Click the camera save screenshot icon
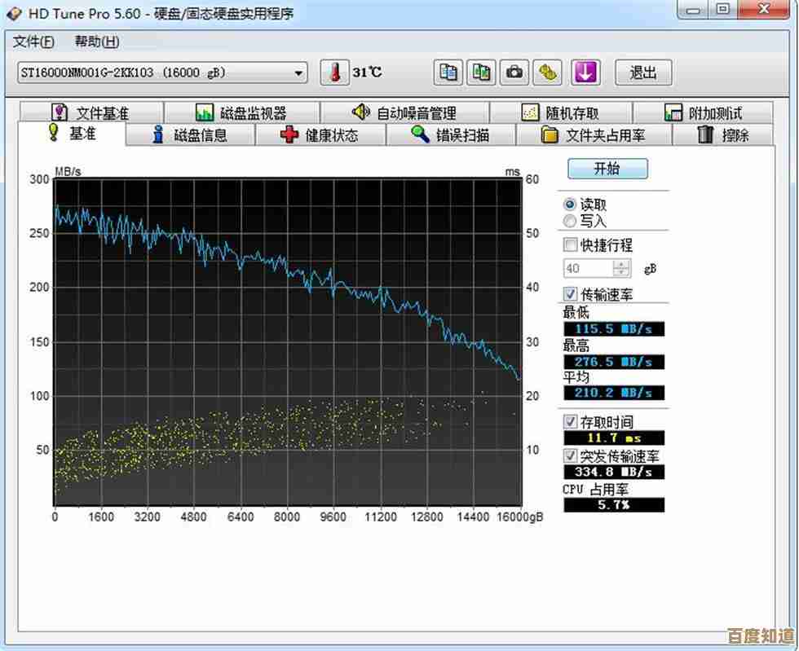This screenshot has width=799, height=651. 514,72
